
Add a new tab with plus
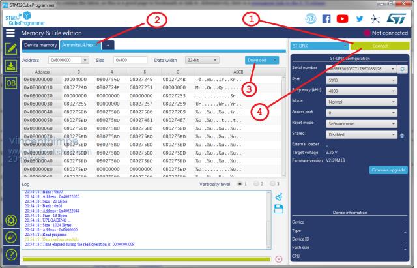pos(108,45)
